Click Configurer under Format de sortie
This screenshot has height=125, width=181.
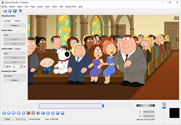pos(14,80)
